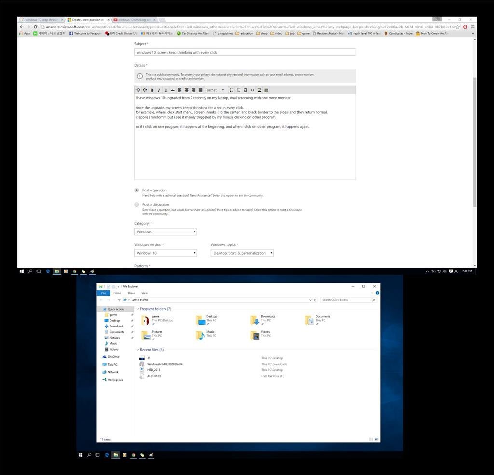This screenshot has height=475, width=494.
Task: Switch to the first Chrome tab about shrinking
Action: (x=41, y=20)
